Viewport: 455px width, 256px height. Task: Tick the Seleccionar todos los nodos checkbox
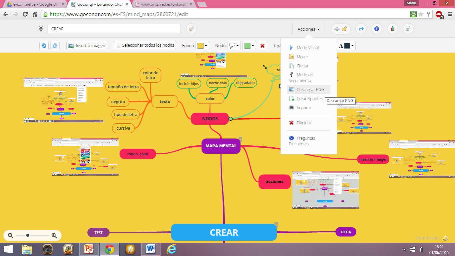[x=119, y=46]
